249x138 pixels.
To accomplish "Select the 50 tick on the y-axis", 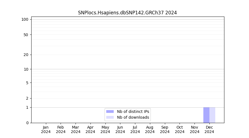I will 26,35.
